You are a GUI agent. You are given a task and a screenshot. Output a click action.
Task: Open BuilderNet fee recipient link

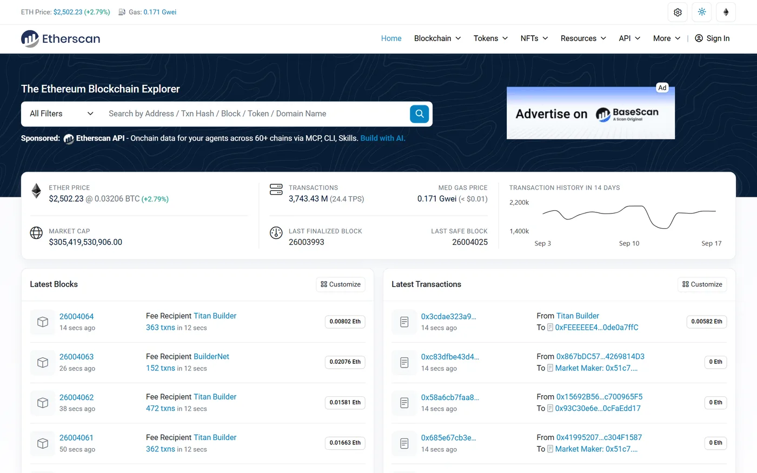pos(211,356)
